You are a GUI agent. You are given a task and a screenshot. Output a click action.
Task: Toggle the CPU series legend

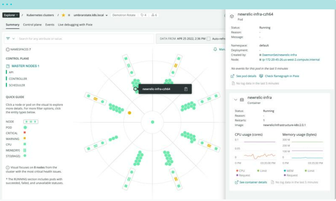[240, 171]
